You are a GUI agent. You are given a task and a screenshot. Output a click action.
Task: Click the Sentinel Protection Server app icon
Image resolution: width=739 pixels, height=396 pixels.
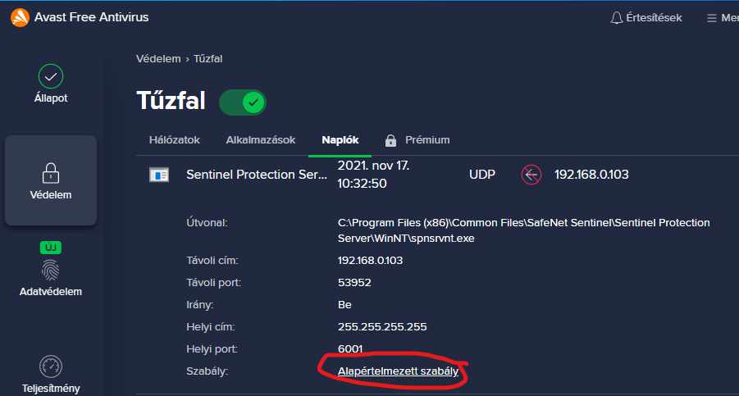[x=159, y=175]
